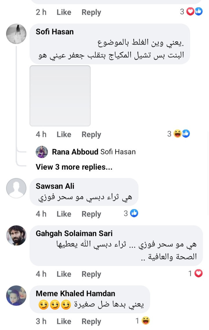Like Meme Khaled Hamdan's comment
Image resolution: width=209 pixels, height=330 pixels.
[x=64, y=321]
